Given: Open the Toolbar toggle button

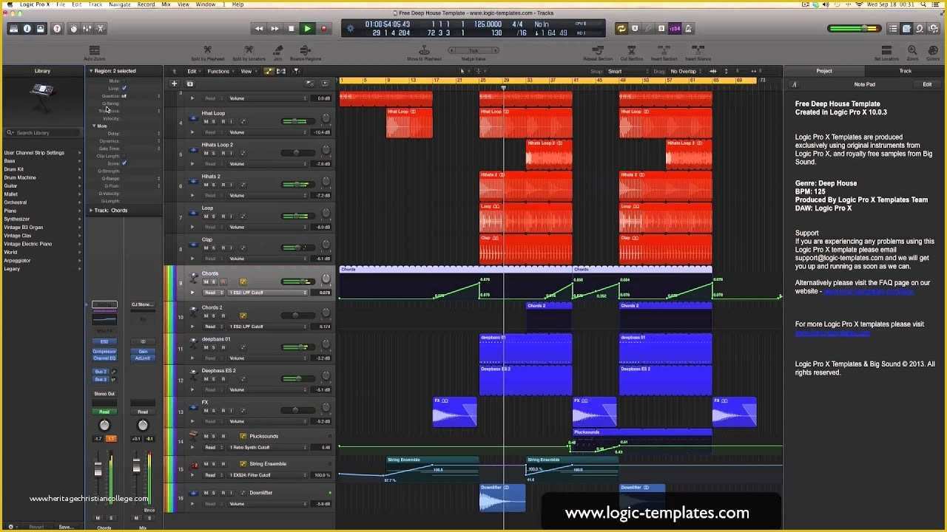Looking at the screenshot, I should 41,29.
